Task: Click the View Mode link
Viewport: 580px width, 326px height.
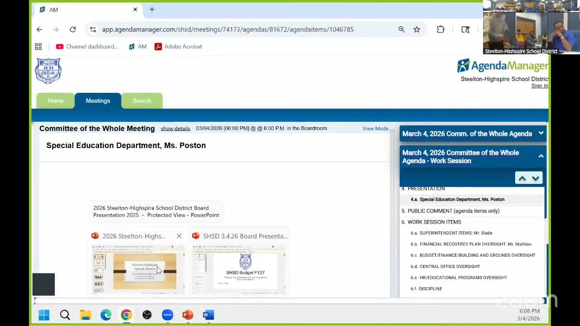Action: pyautogui.click(x=376, y=129)
